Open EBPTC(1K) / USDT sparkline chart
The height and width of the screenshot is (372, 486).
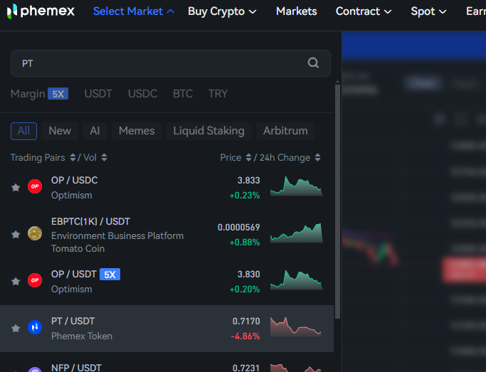tap(296, 233)
